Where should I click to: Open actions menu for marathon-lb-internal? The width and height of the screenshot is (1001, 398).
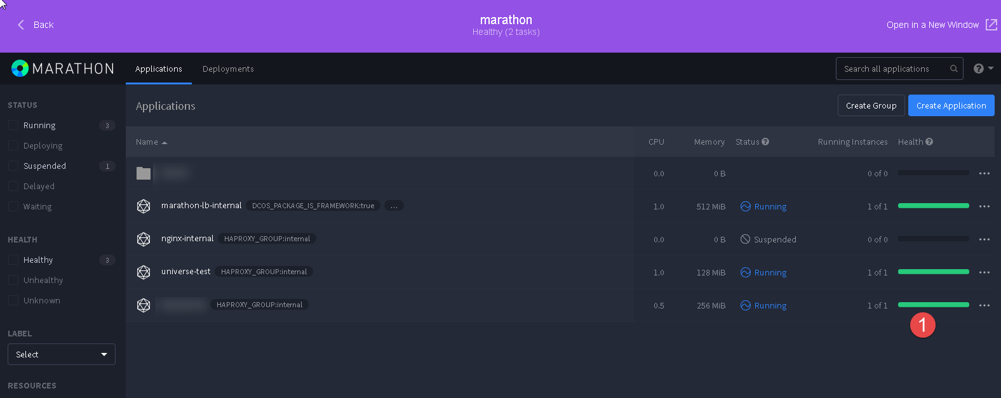(x=984, y=206)
